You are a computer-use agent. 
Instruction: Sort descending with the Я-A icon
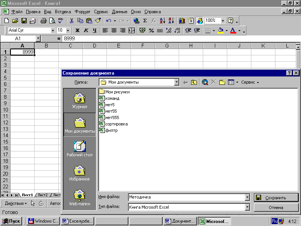[x=171, y=21]
